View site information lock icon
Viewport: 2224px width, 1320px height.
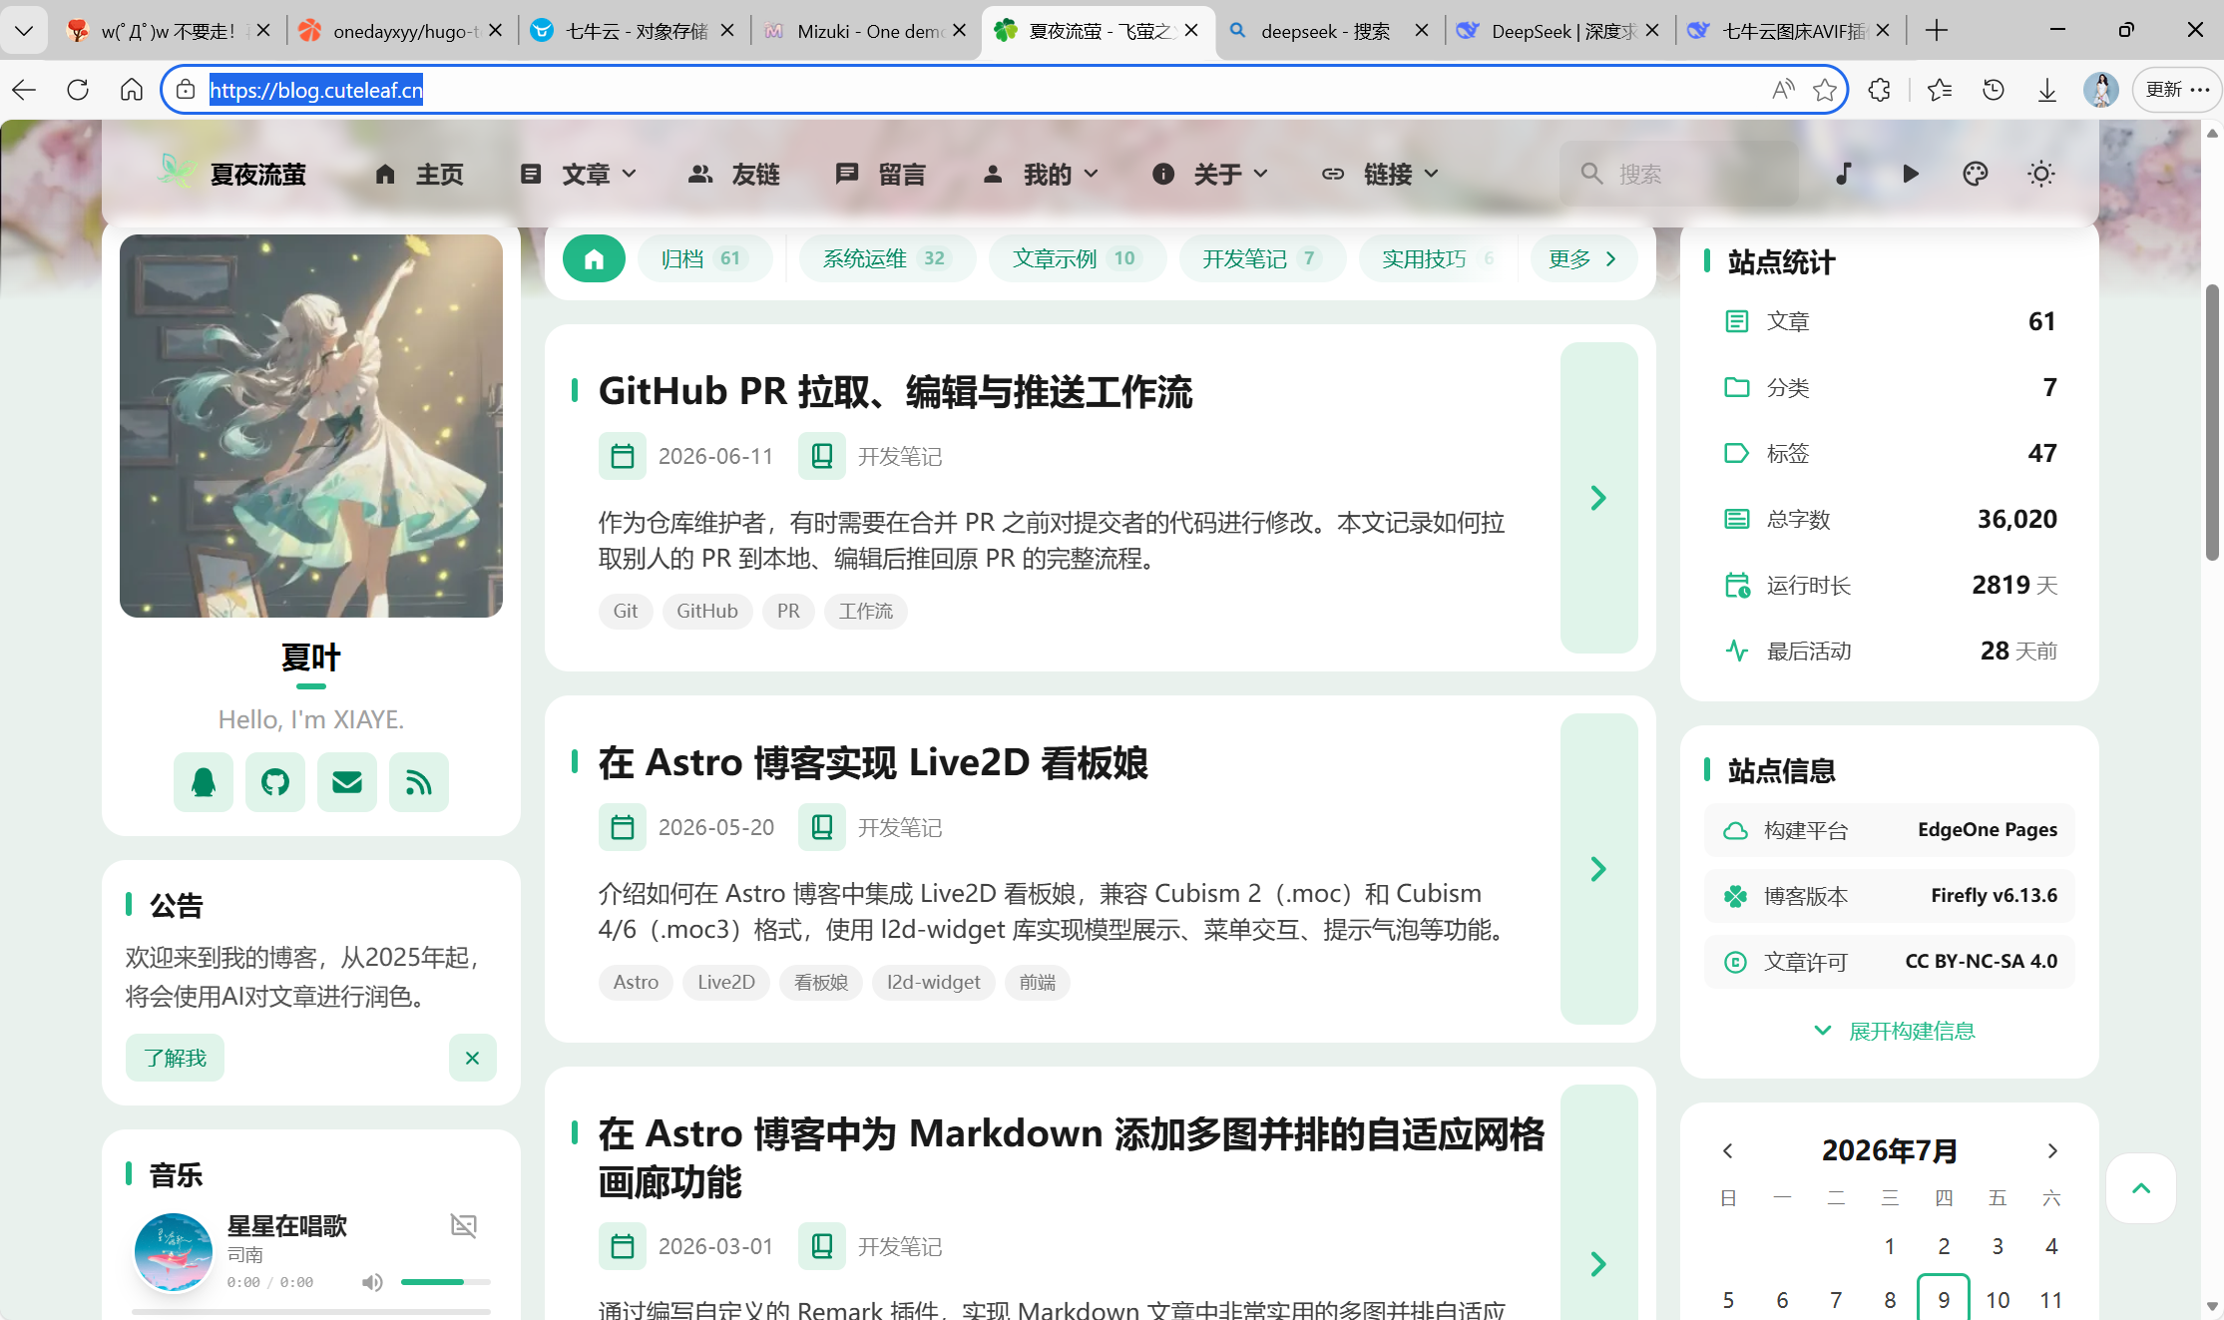click(186, 90)
